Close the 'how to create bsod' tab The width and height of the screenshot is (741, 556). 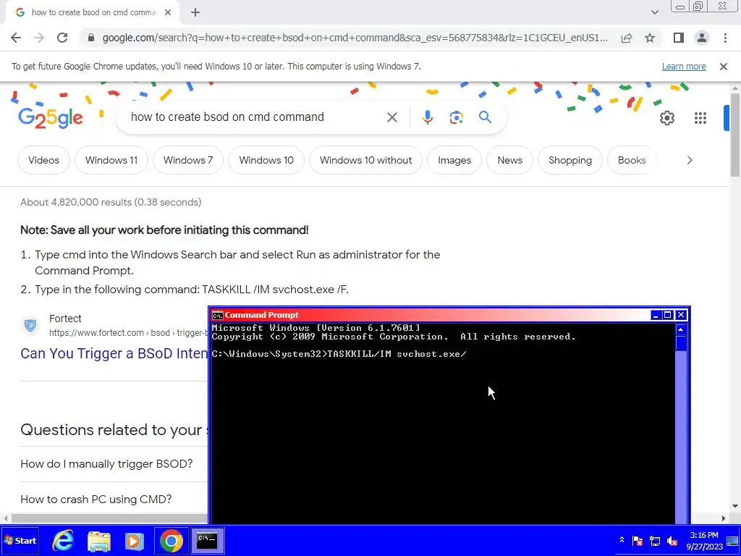(168, 13)
